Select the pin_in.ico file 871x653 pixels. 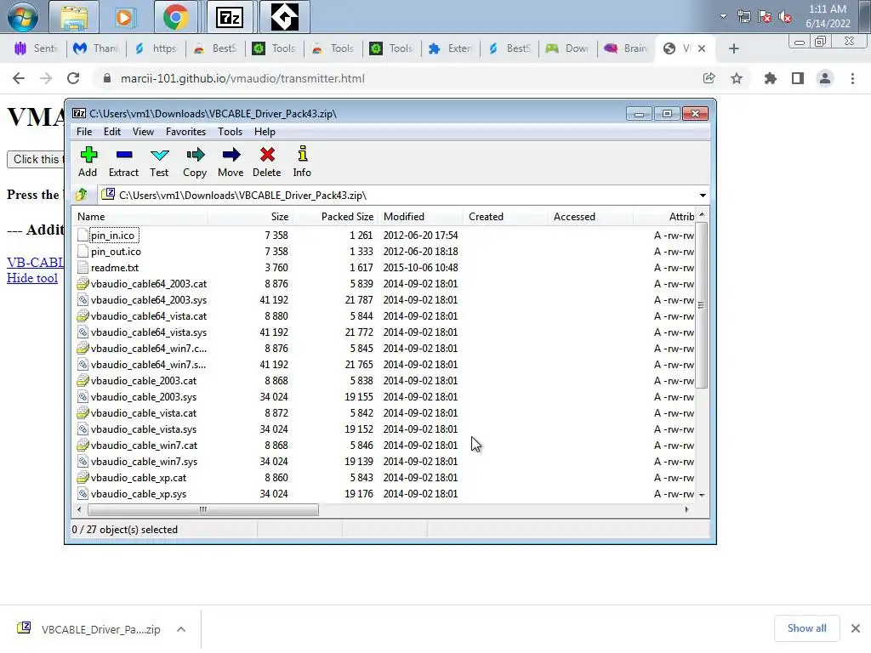coord(113,236)
